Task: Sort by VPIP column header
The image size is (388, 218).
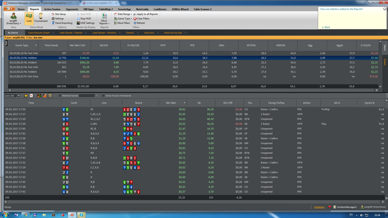Action: (x=163, y=45)
